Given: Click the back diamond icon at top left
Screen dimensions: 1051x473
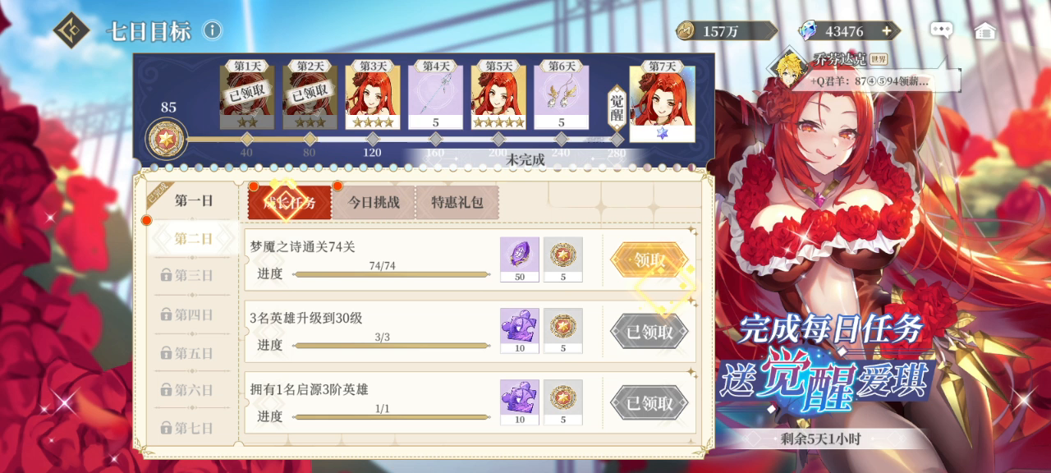Looking at the screenshot, I should tap(71, 30).
